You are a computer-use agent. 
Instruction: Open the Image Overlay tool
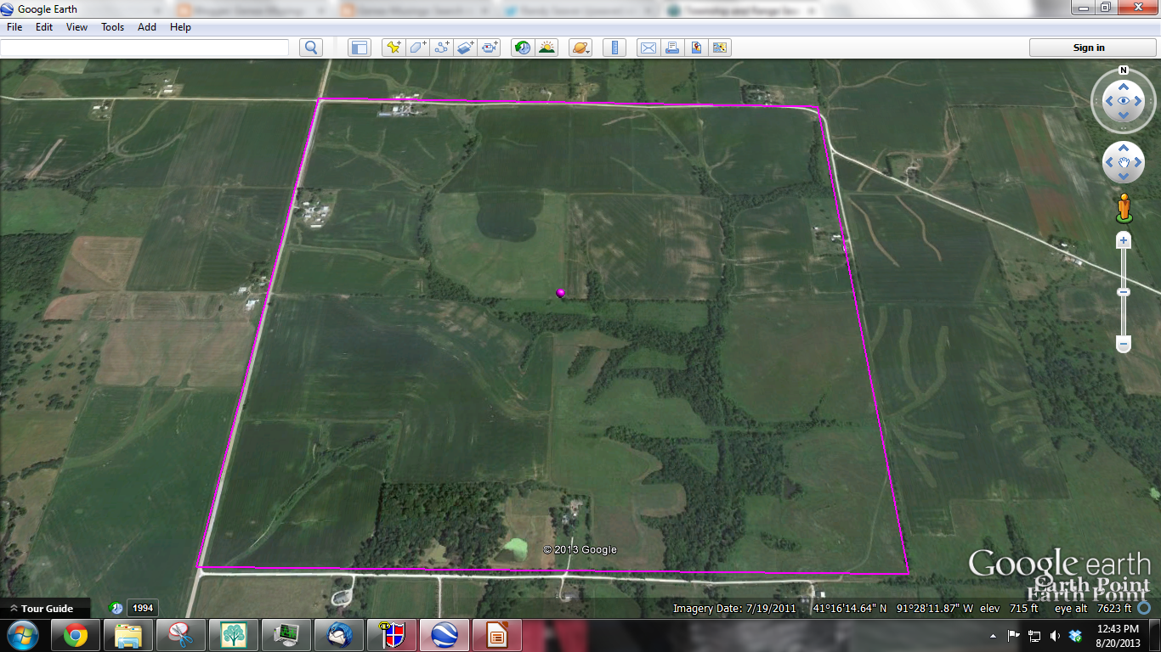pos(465,48)
